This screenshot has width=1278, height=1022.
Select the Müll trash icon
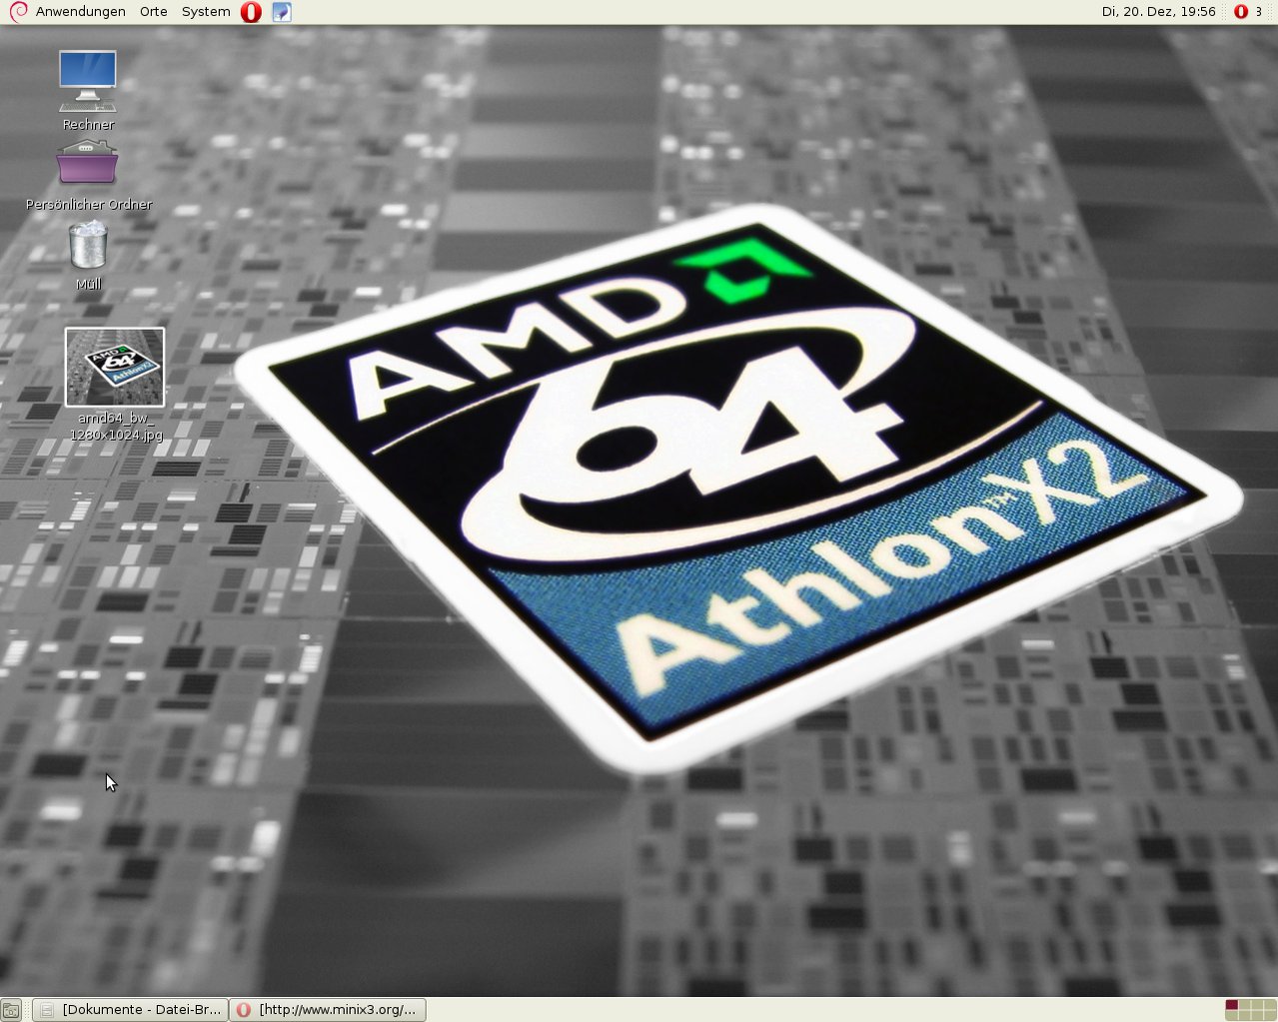[x=88, y=246]
